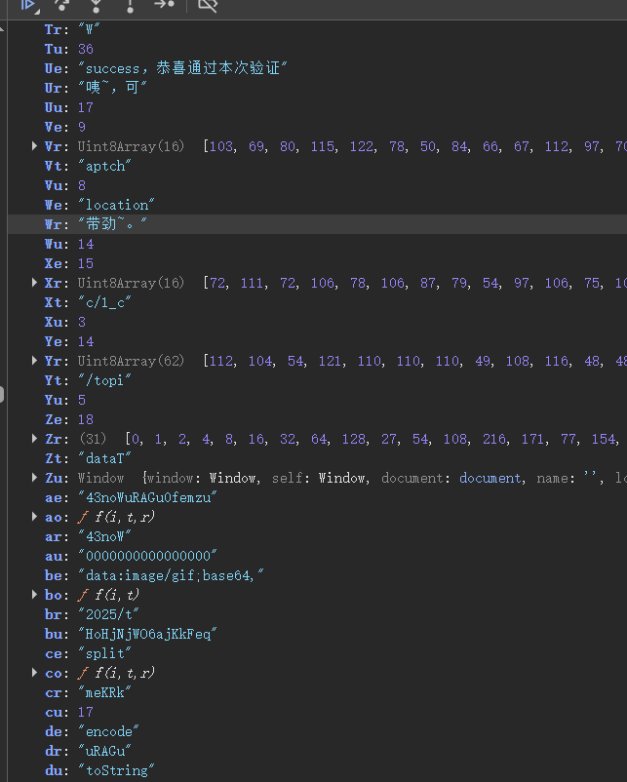Click the au value "0000000000000000"
The height and width of the screenshot is (782, 627).
click(x=147, y=556)
